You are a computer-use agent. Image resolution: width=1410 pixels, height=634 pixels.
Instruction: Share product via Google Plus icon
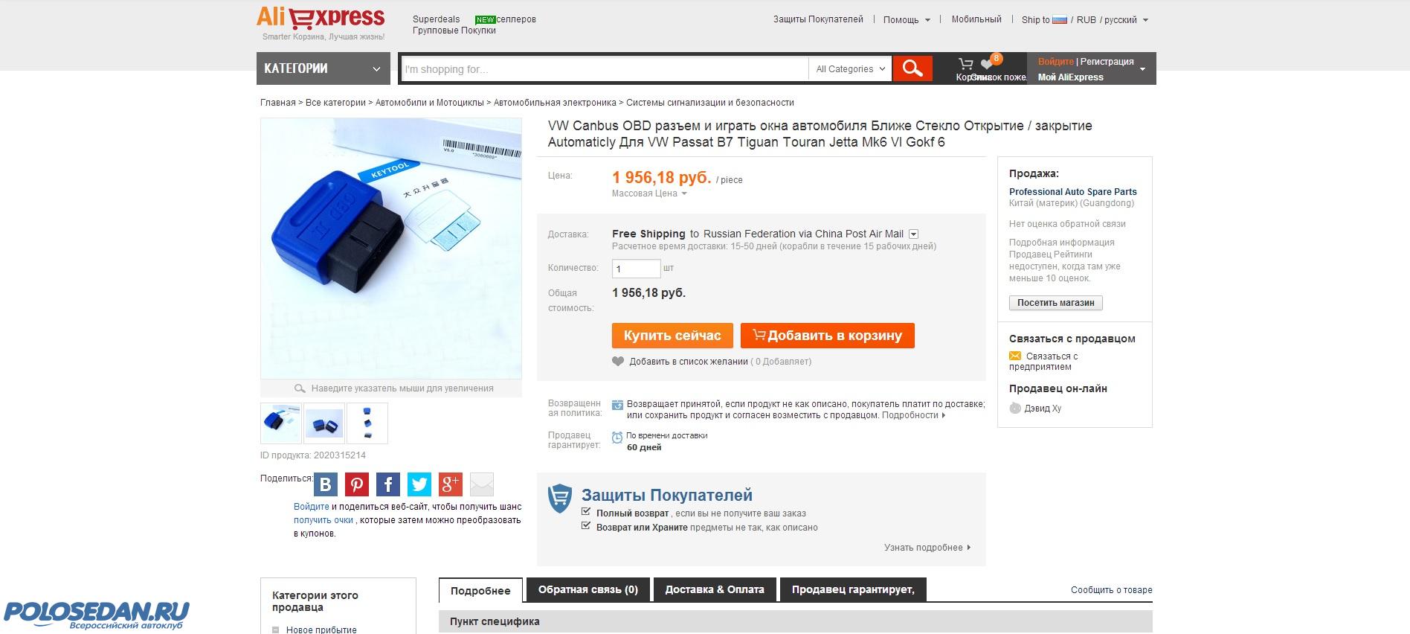(x=450, y=484)
